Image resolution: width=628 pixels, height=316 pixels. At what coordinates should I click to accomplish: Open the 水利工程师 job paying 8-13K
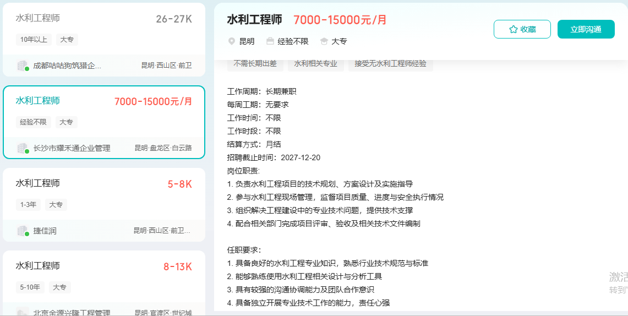[x=38, y=266]
